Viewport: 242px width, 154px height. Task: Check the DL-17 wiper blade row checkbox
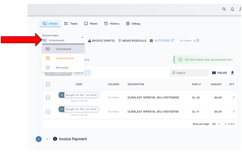[48, 112]
